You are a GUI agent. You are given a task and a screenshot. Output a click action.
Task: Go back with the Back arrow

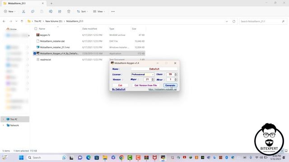[4, 21]
